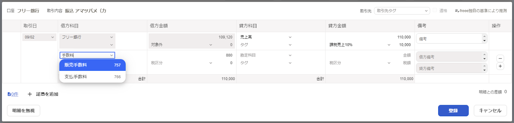Click the document icon next to 0件

(9, 94)
